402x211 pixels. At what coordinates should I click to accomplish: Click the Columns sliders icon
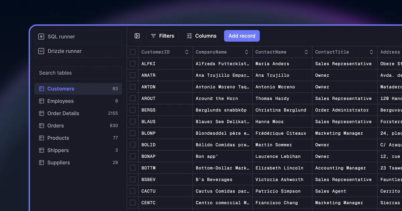(x=190, y=36)
